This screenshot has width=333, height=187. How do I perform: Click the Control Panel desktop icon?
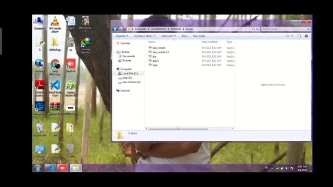[40, 152]
